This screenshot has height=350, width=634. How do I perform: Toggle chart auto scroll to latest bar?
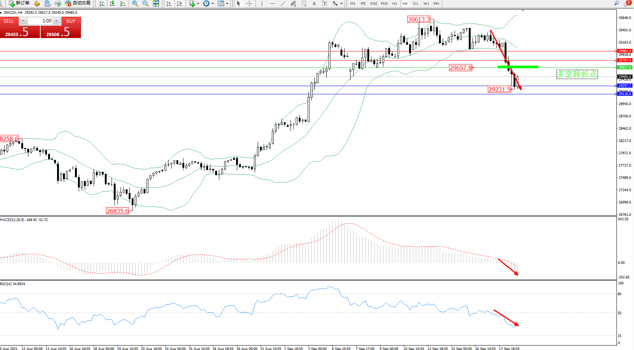click(x=169, y=3)
